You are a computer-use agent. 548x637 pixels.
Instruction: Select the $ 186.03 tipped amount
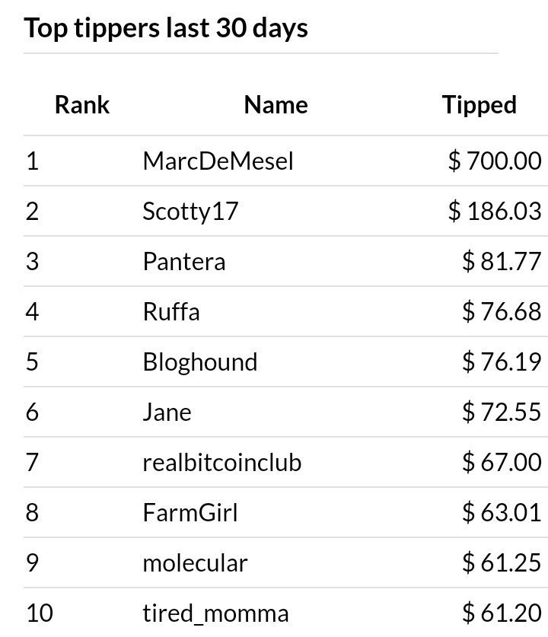point(495,211)
